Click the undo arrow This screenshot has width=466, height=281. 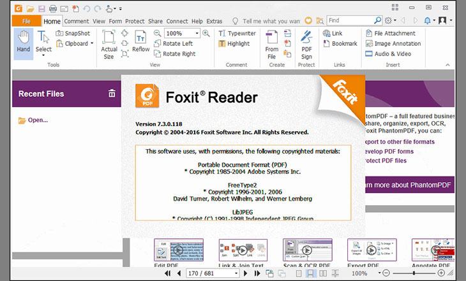(86, 9)
